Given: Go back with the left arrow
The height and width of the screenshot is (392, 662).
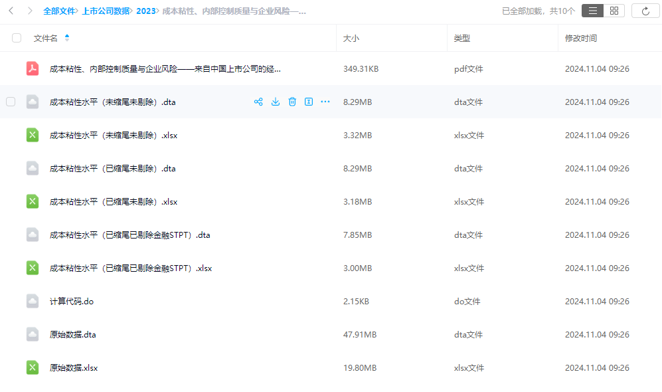Looking at the screenshot, I should [11, 11].
